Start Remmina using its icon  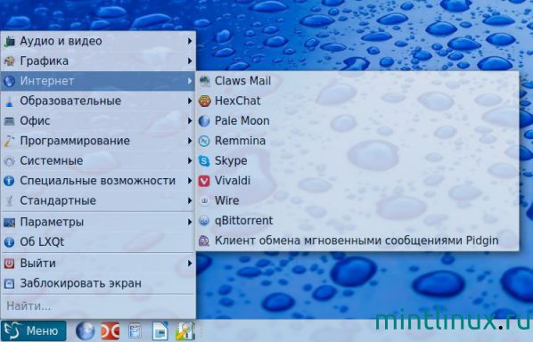point(204,141)
